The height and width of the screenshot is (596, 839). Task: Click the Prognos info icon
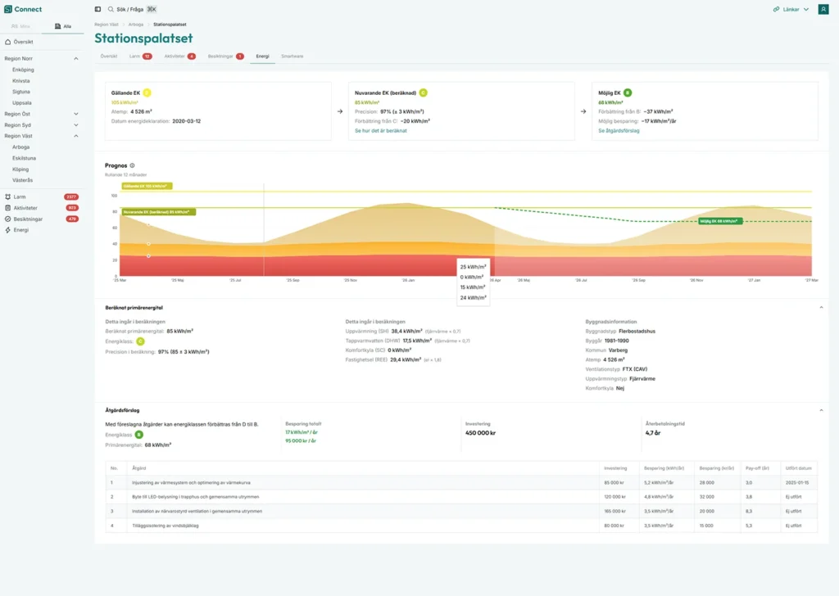point(132,165)
